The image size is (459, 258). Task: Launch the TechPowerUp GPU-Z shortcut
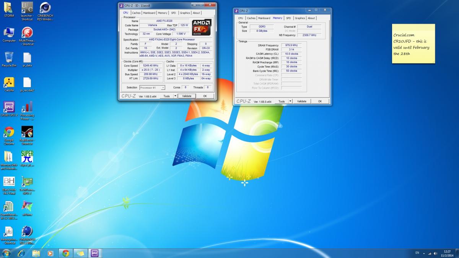27,185
